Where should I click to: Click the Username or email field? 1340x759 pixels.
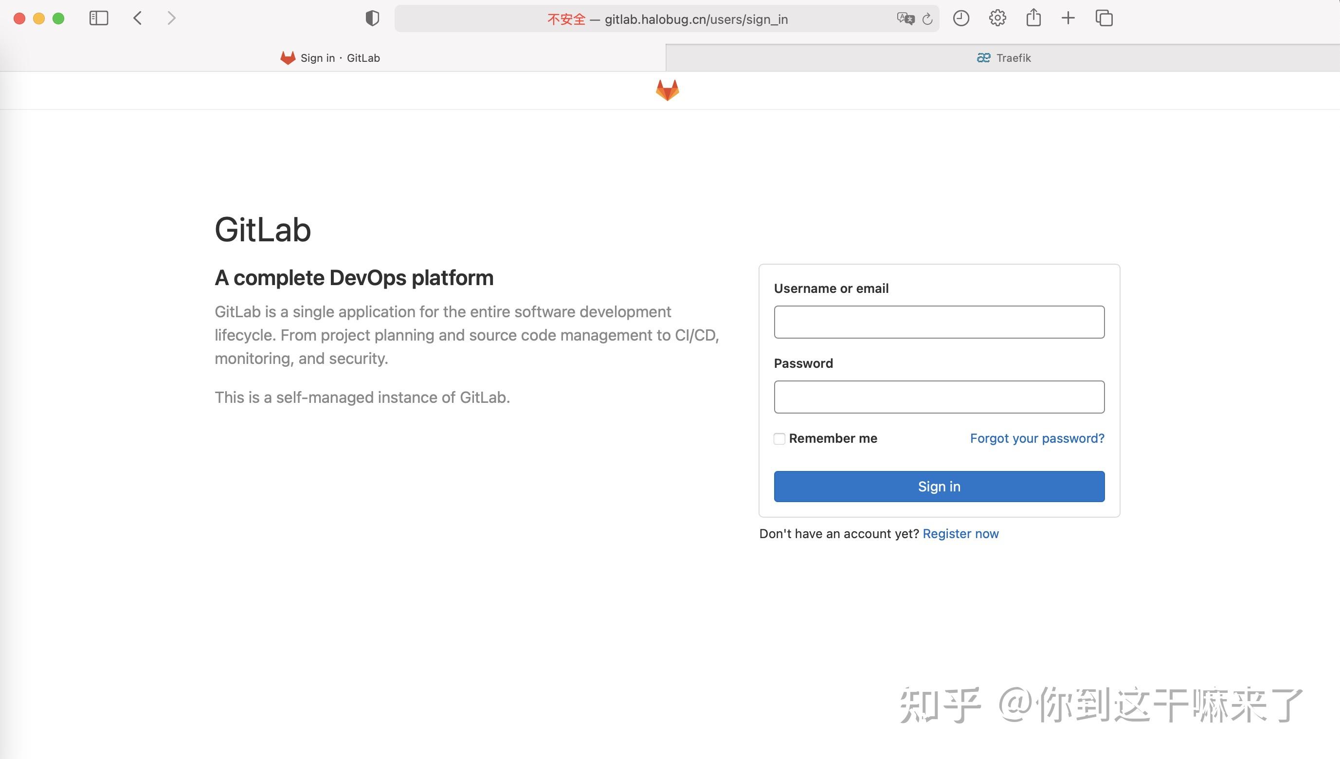coord(939,322)
